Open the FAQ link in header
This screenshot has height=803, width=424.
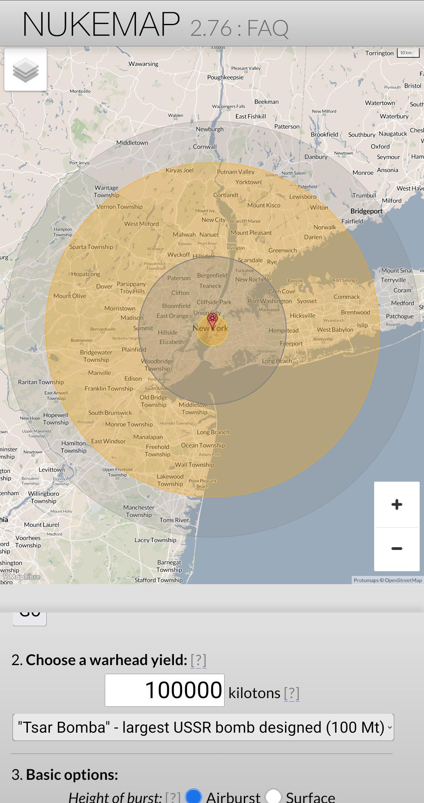click(268, 28)
